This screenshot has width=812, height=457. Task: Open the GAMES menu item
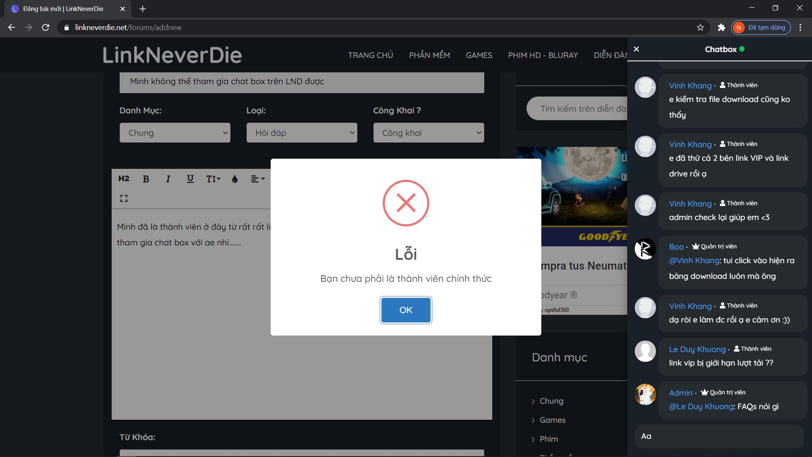[479, 55]
